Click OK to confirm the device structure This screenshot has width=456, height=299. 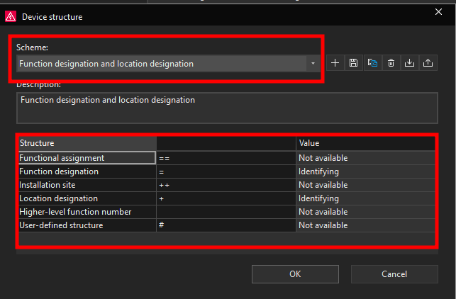294,274
